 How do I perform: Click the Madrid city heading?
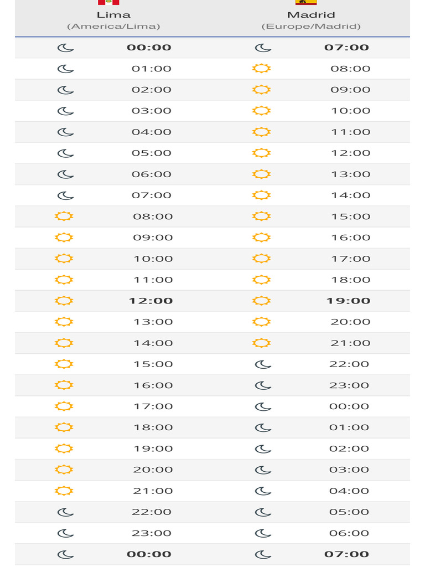tap(311, 15)
